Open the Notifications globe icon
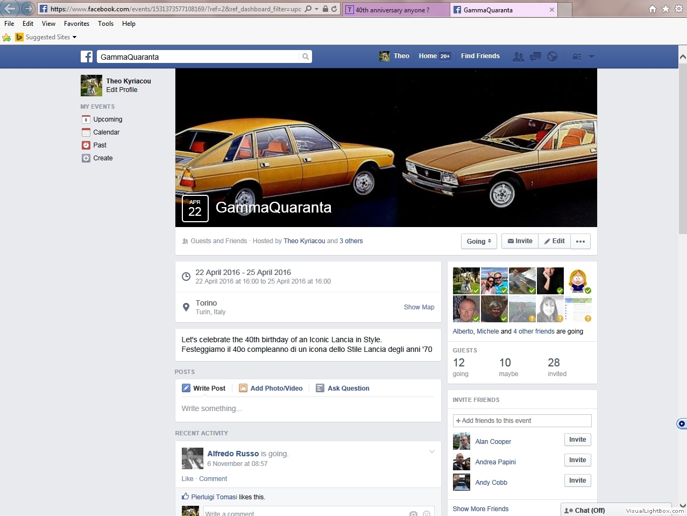This screenshot has width=687, height=516. [553, 56]
